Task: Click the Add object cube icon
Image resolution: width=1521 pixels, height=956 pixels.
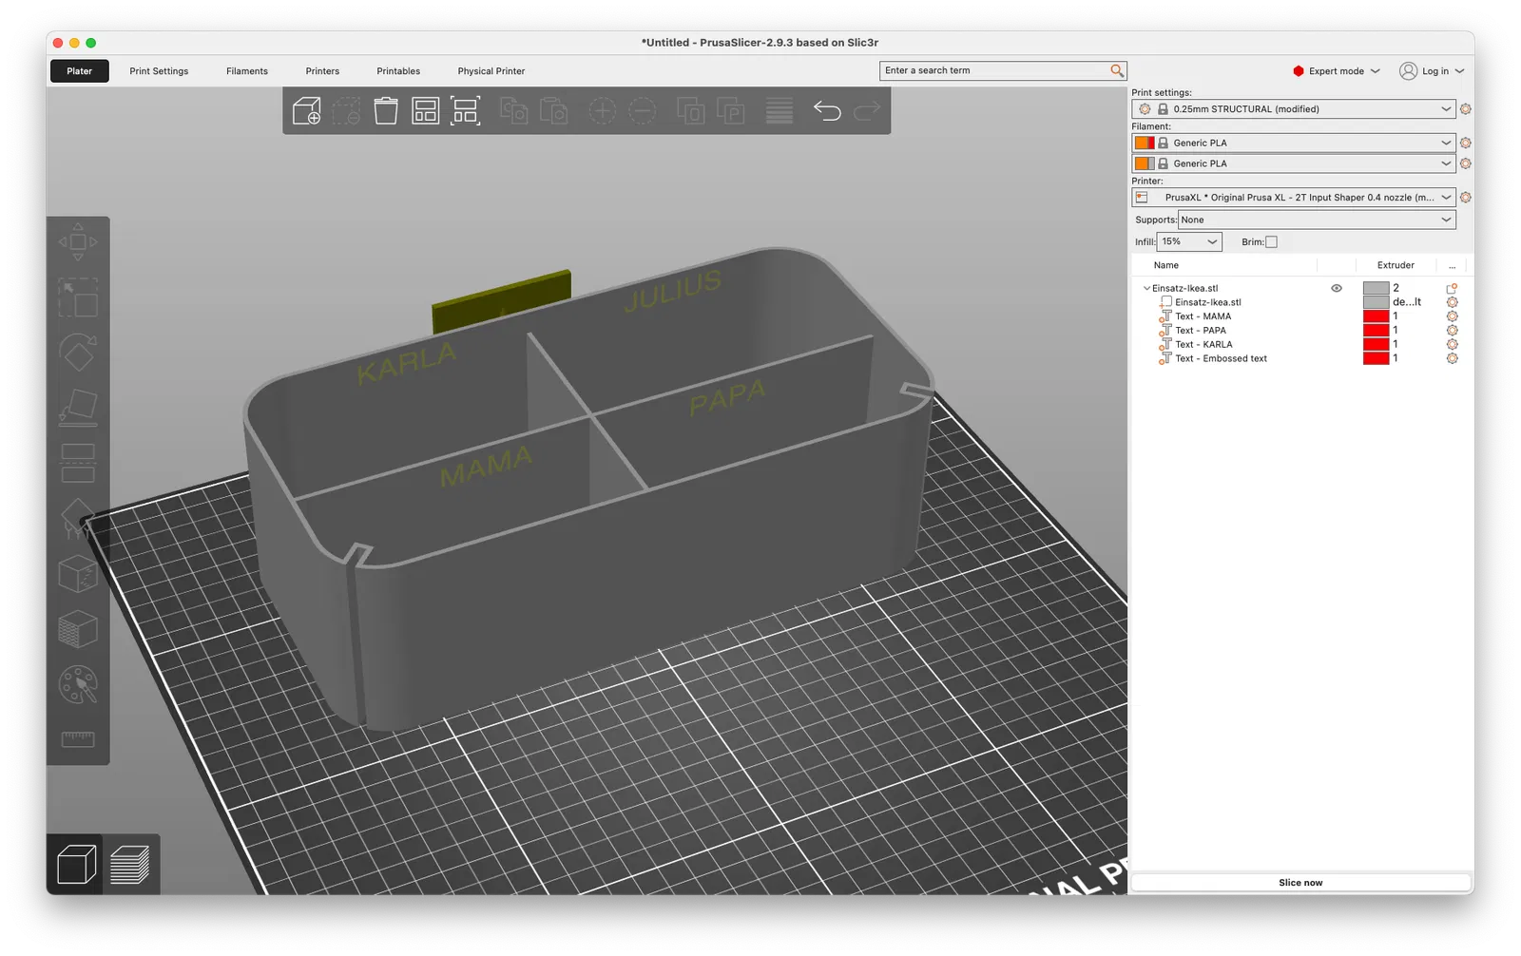Action: coord(306,111)
